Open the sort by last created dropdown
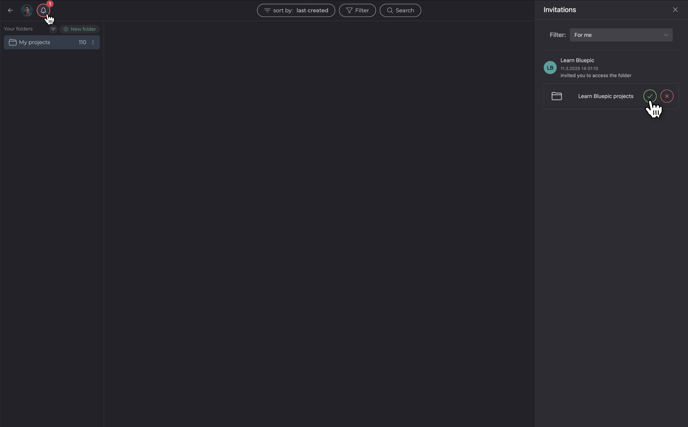688x427 pixels. (296, 11)
